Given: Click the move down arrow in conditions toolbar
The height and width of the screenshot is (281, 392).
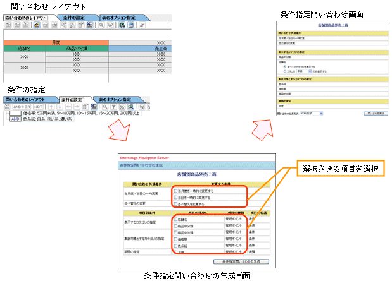Looking at the screenshot, I should 59,107.
